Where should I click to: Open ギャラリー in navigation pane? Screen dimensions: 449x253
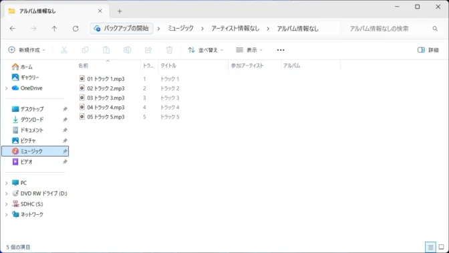29,78
